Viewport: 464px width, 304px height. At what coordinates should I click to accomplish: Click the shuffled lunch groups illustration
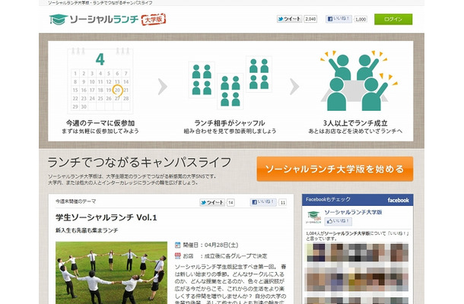coord(230,82)
